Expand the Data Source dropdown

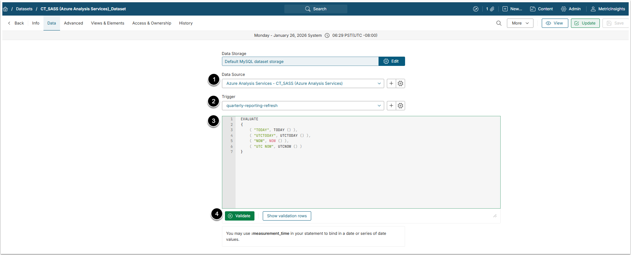(379, 83)
